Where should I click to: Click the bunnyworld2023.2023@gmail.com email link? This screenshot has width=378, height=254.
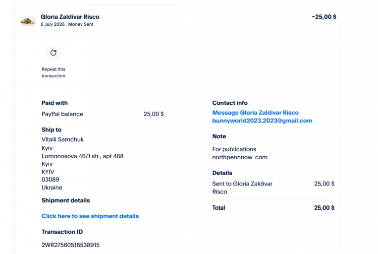pyautogui.click(x=262, y=121)
